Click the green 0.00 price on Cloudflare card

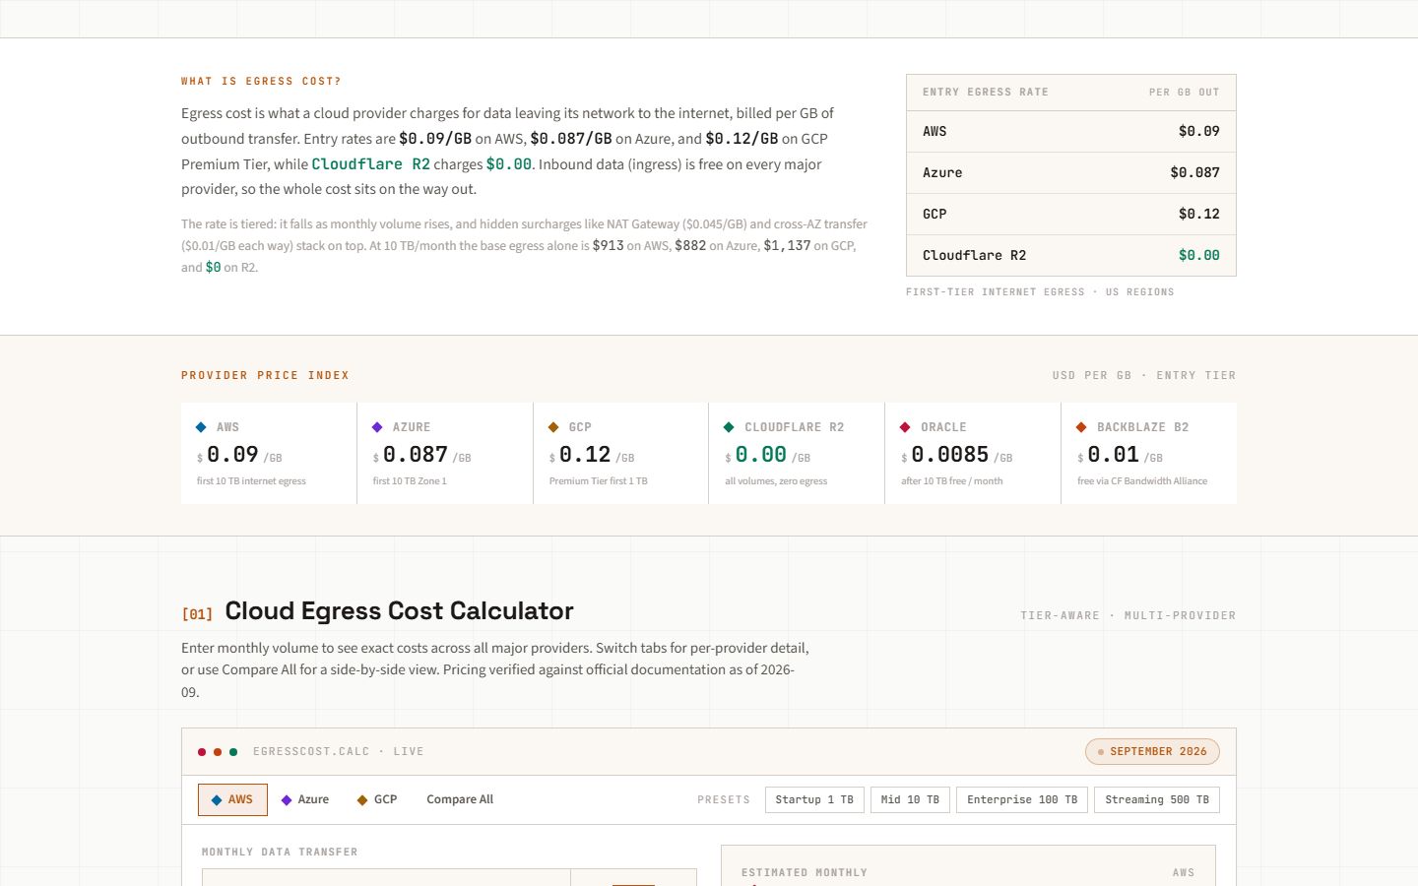(x=760, y=455)
